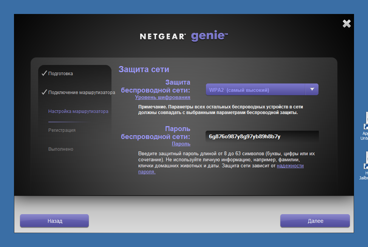
Task: Focus the wireless password input field
Action: 262,136
